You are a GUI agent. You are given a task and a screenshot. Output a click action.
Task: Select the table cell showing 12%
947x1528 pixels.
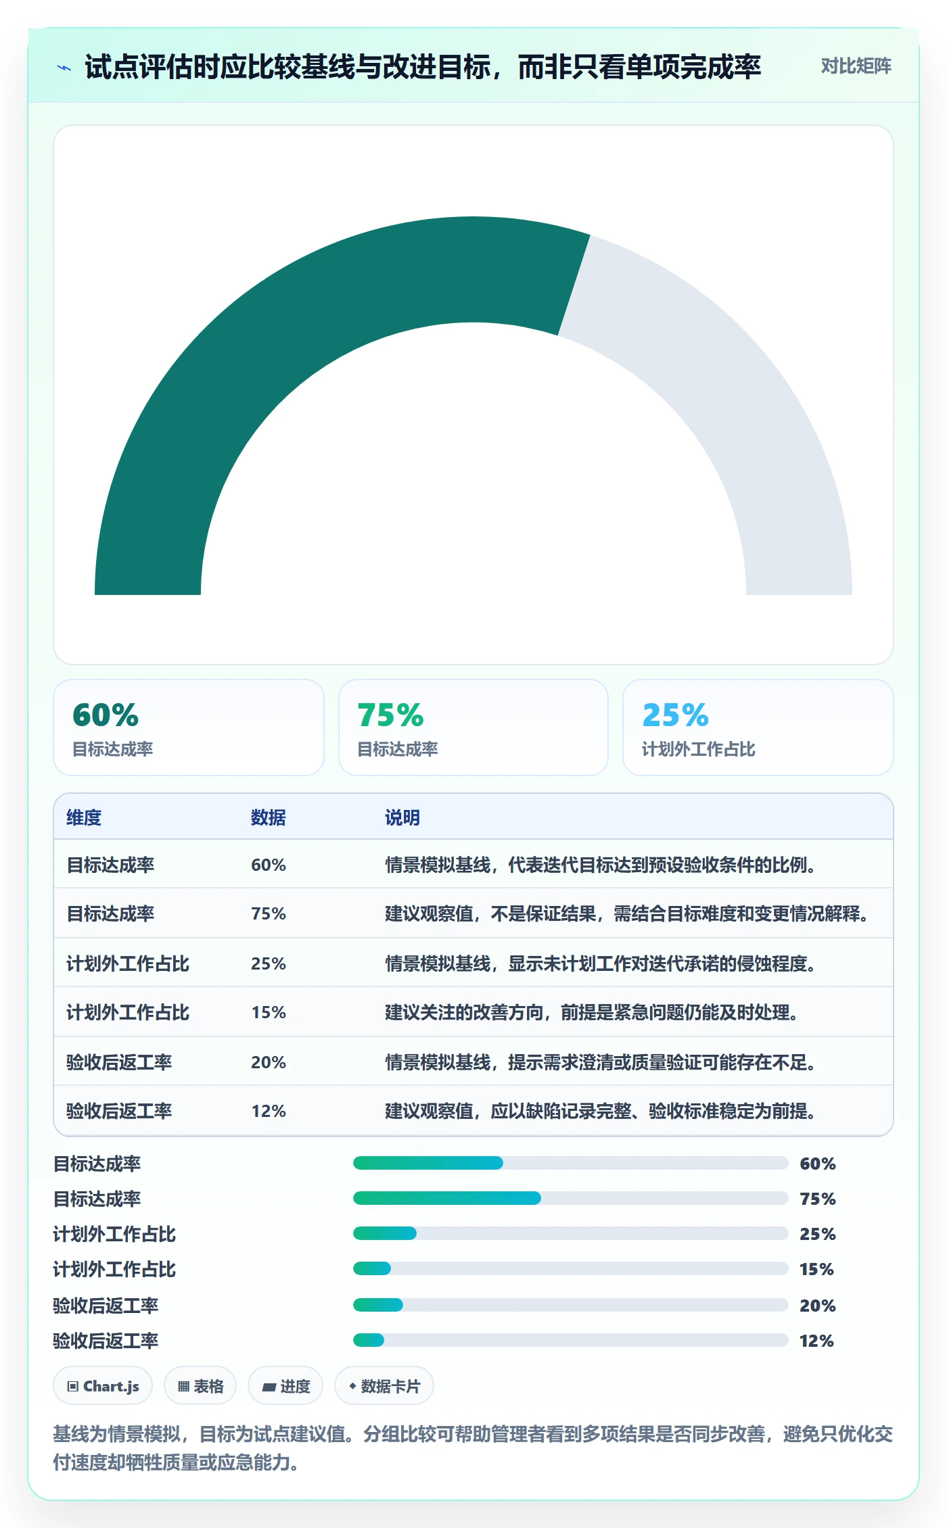pyautogui.click(x=269, y=1111)
